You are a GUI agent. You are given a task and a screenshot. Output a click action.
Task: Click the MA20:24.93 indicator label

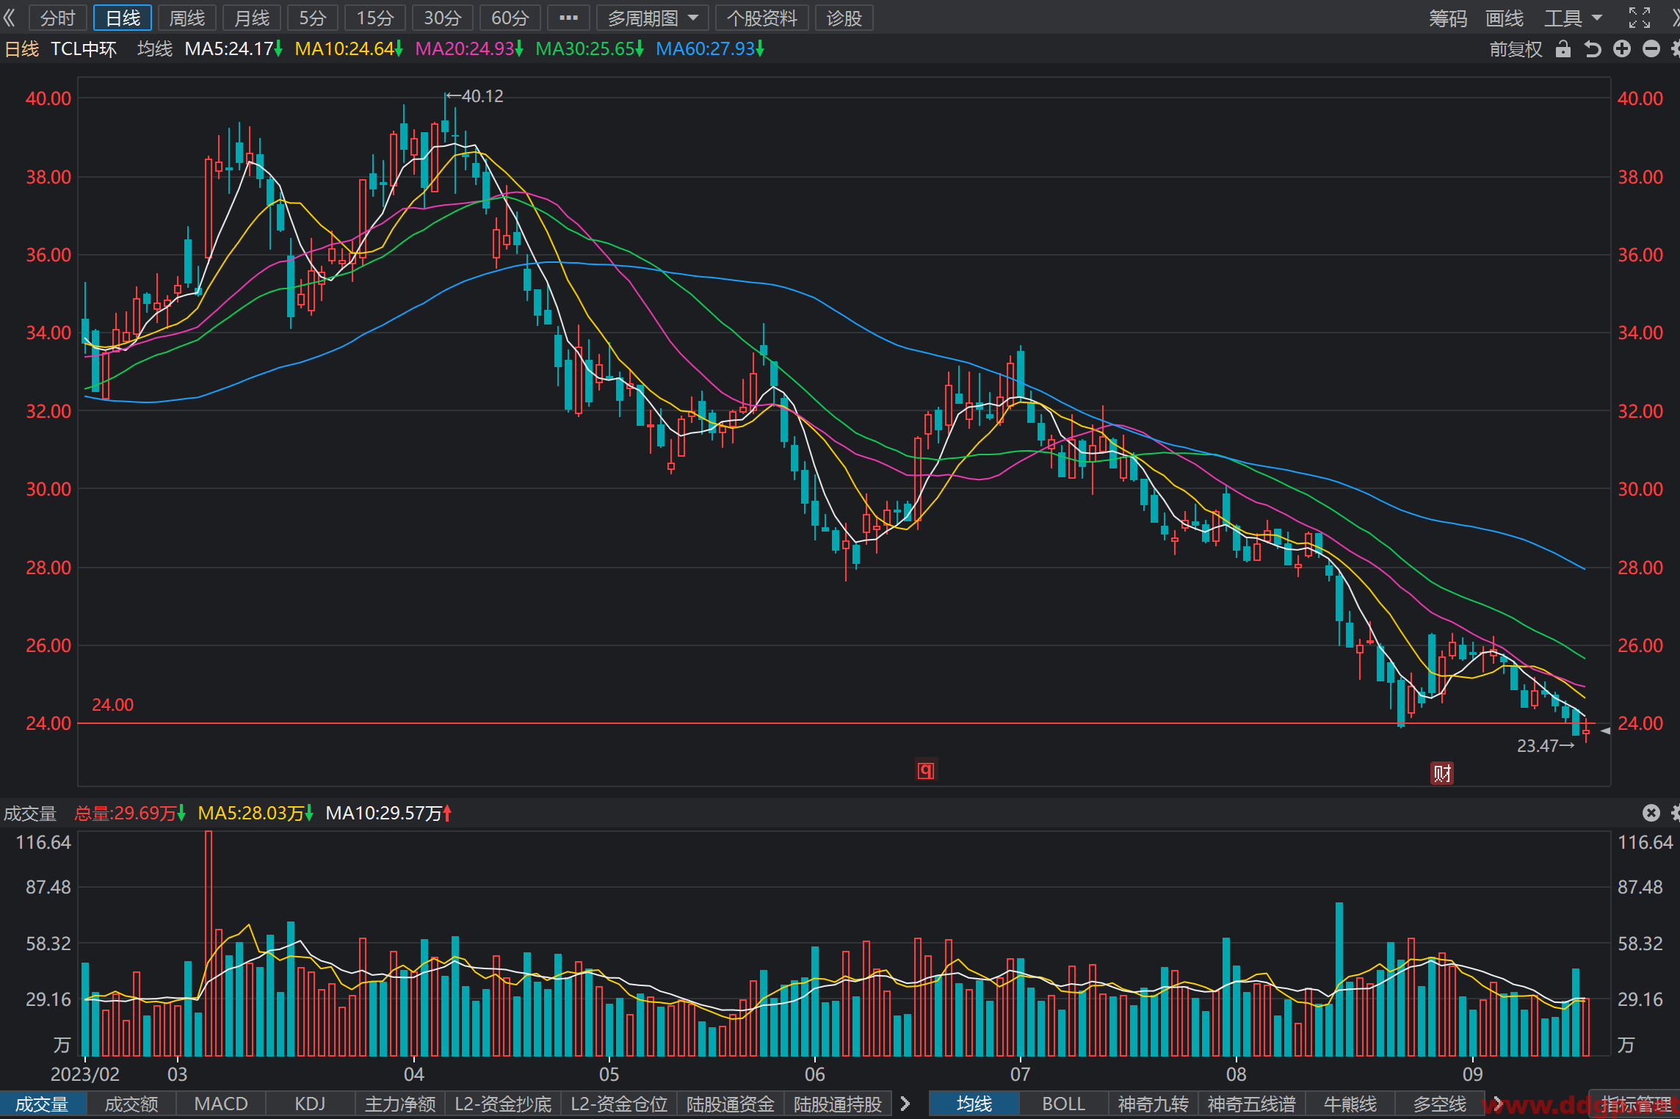468,49
